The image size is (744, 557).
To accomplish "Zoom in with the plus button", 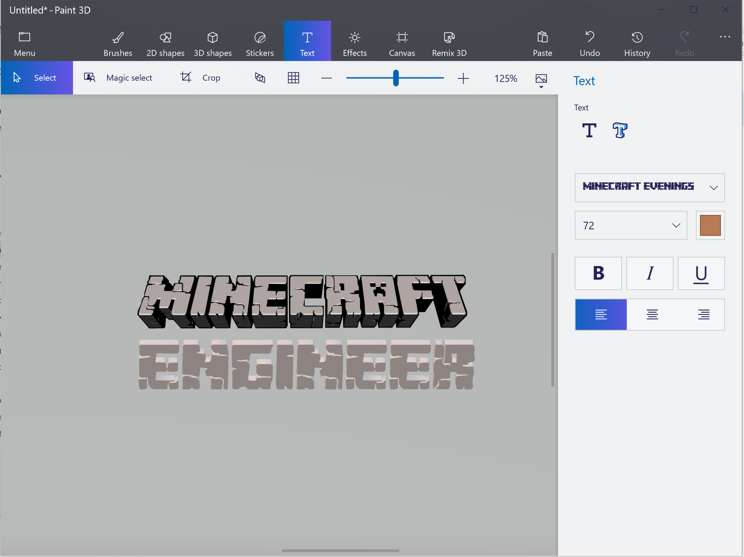I will pyautogui.click(x=463, y=78).
